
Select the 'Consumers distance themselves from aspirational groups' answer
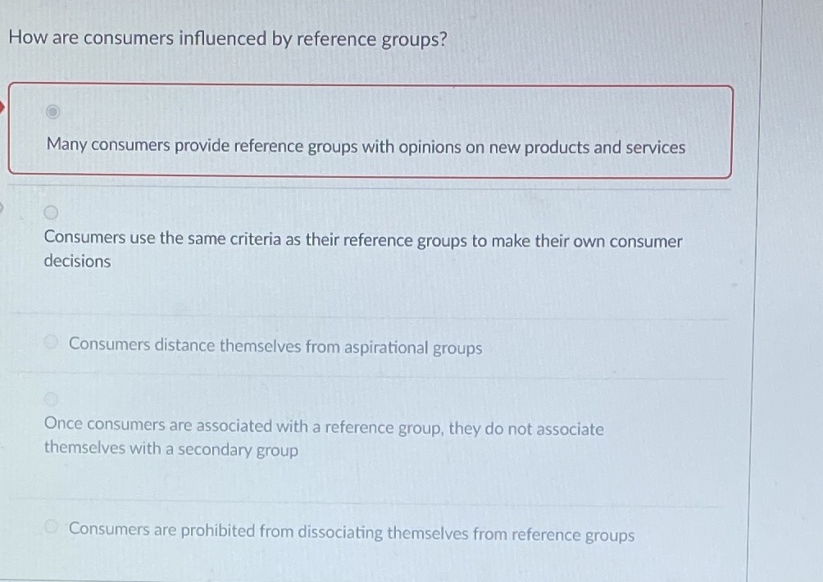pyautogui.click(x=276, y=348)
